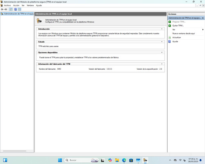Collapse the Opciones disponibles section
205x164 pixels.
(162, 52)
